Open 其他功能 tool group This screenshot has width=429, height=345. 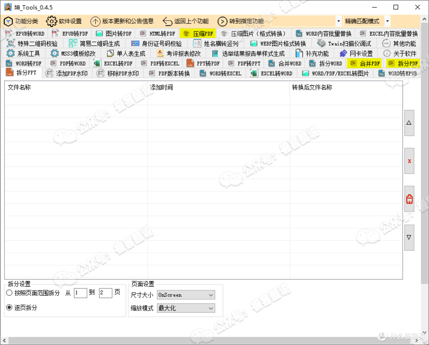[x=399, y=43]
